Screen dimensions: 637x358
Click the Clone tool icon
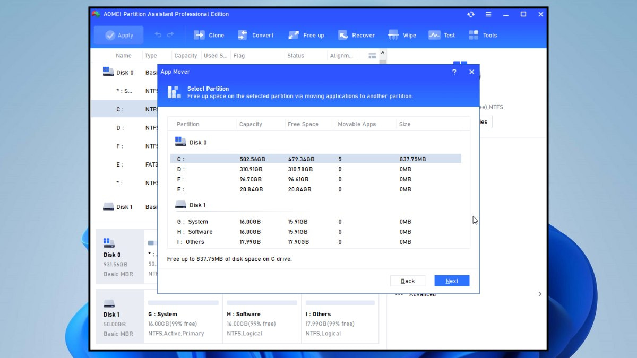199,35
